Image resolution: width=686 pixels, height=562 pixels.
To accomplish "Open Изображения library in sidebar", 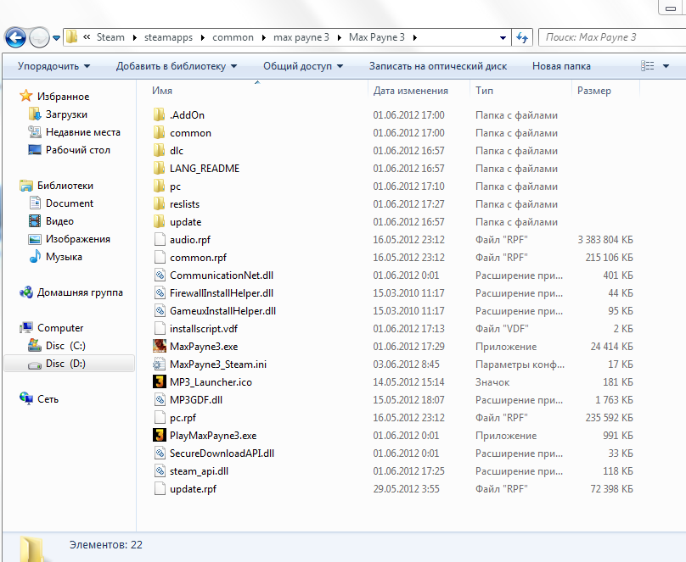I will click(78, 239).
